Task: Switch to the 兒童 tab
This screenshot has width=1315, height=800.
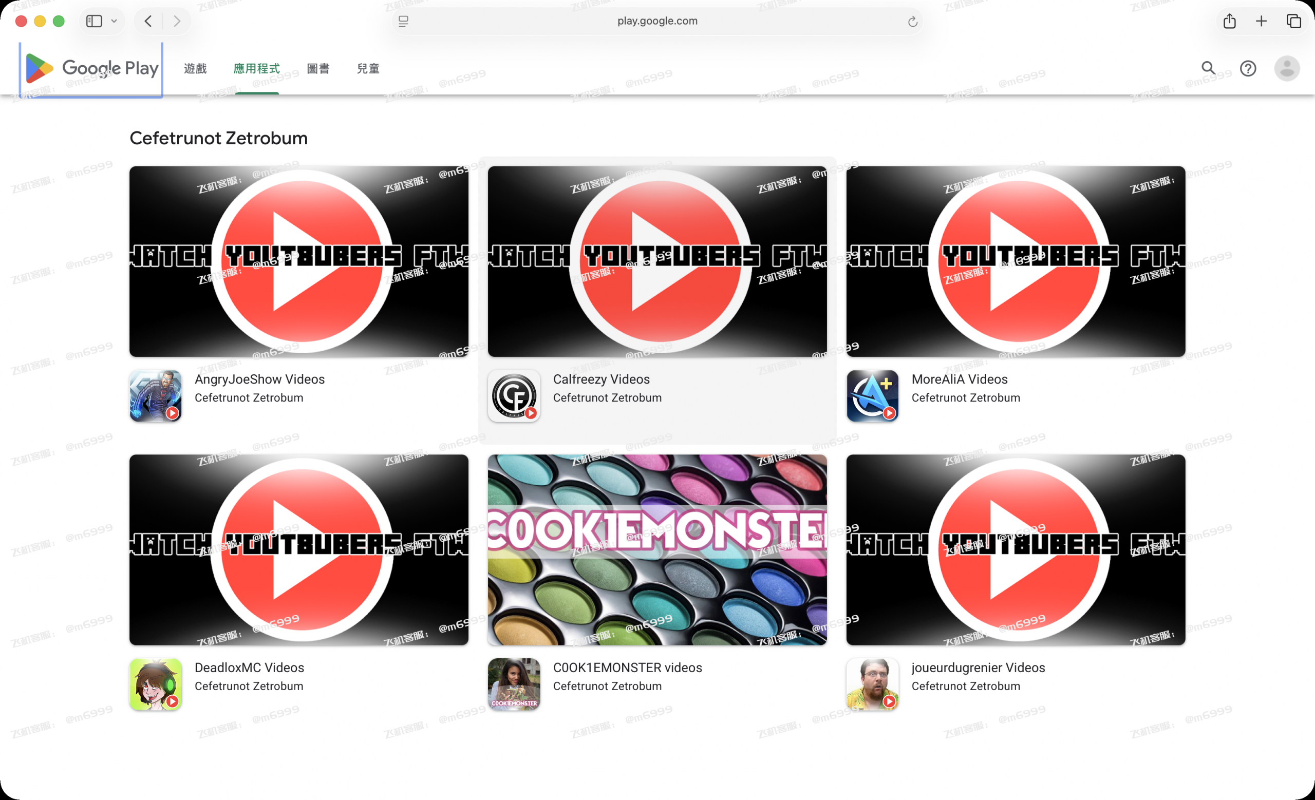Action: [x=368, y=69]
